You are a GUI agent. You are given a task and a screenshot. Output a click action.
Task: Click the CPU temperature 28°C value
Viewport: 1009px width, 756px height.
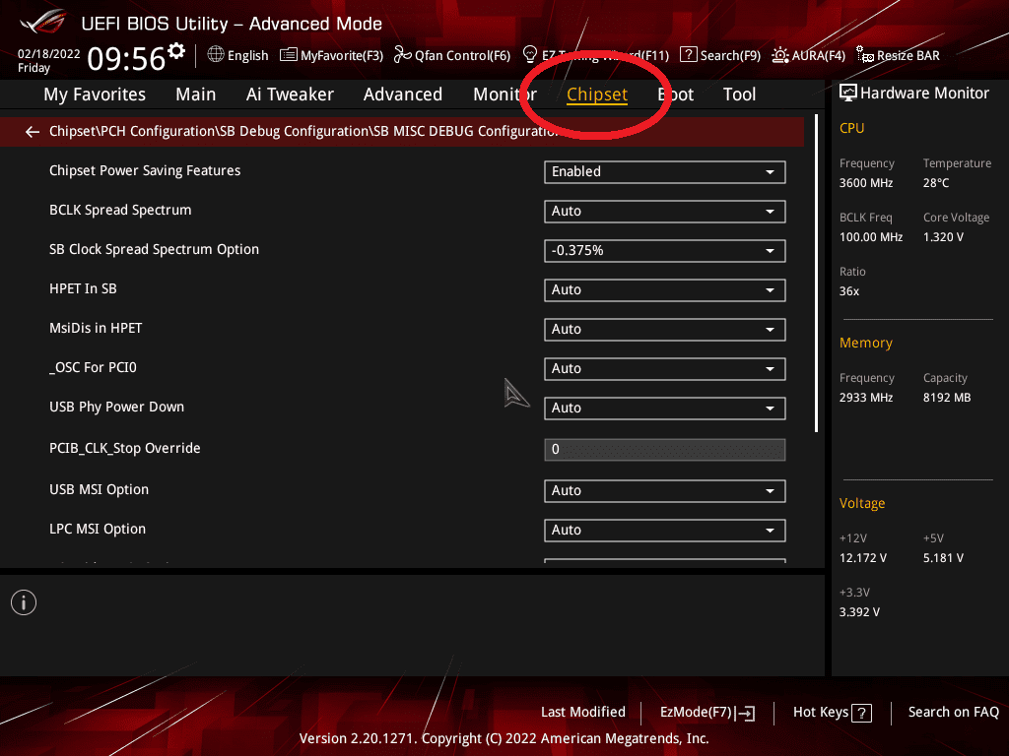tap(936, 183)
